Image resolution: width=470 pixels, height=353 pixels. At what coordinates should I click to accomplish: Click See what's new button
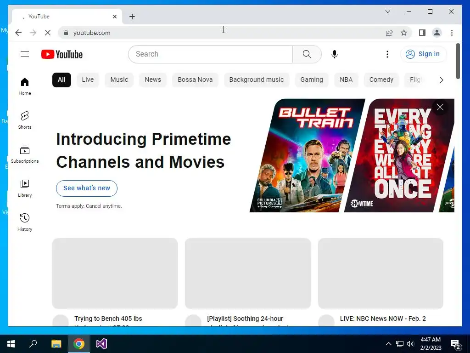click(x=87, y=188)
